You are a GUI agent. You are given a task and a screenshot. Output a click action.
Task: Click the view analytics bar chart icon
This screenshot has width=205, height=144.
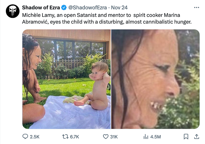(146, 137)
